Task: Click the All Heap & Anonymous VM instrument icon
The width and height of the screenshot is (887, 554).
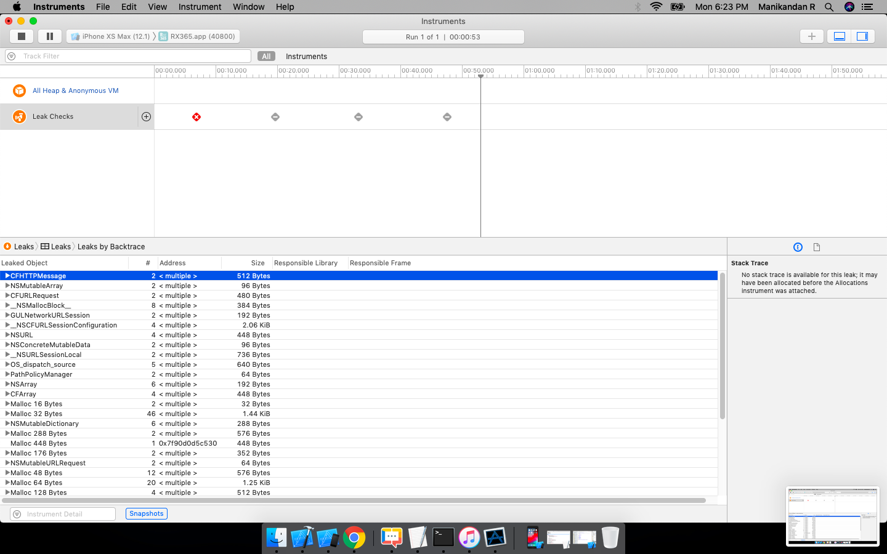Action: (19, 90)
